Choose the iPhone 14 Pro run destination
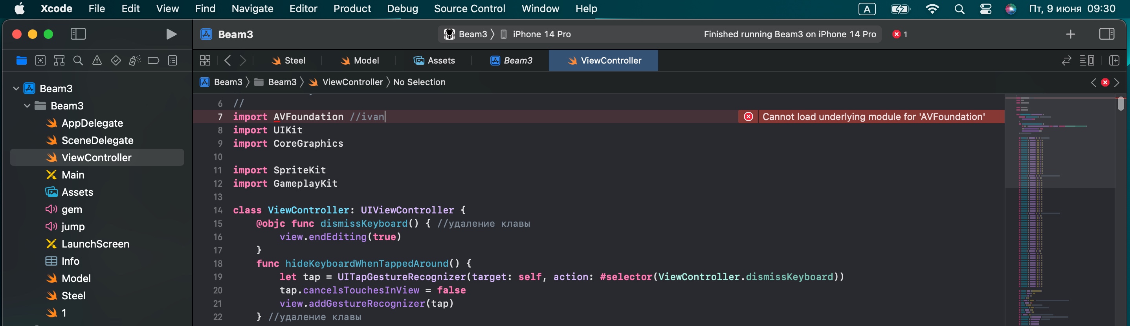The height and width of the screenshot is (326, 1130). click(x=536, y=34)
